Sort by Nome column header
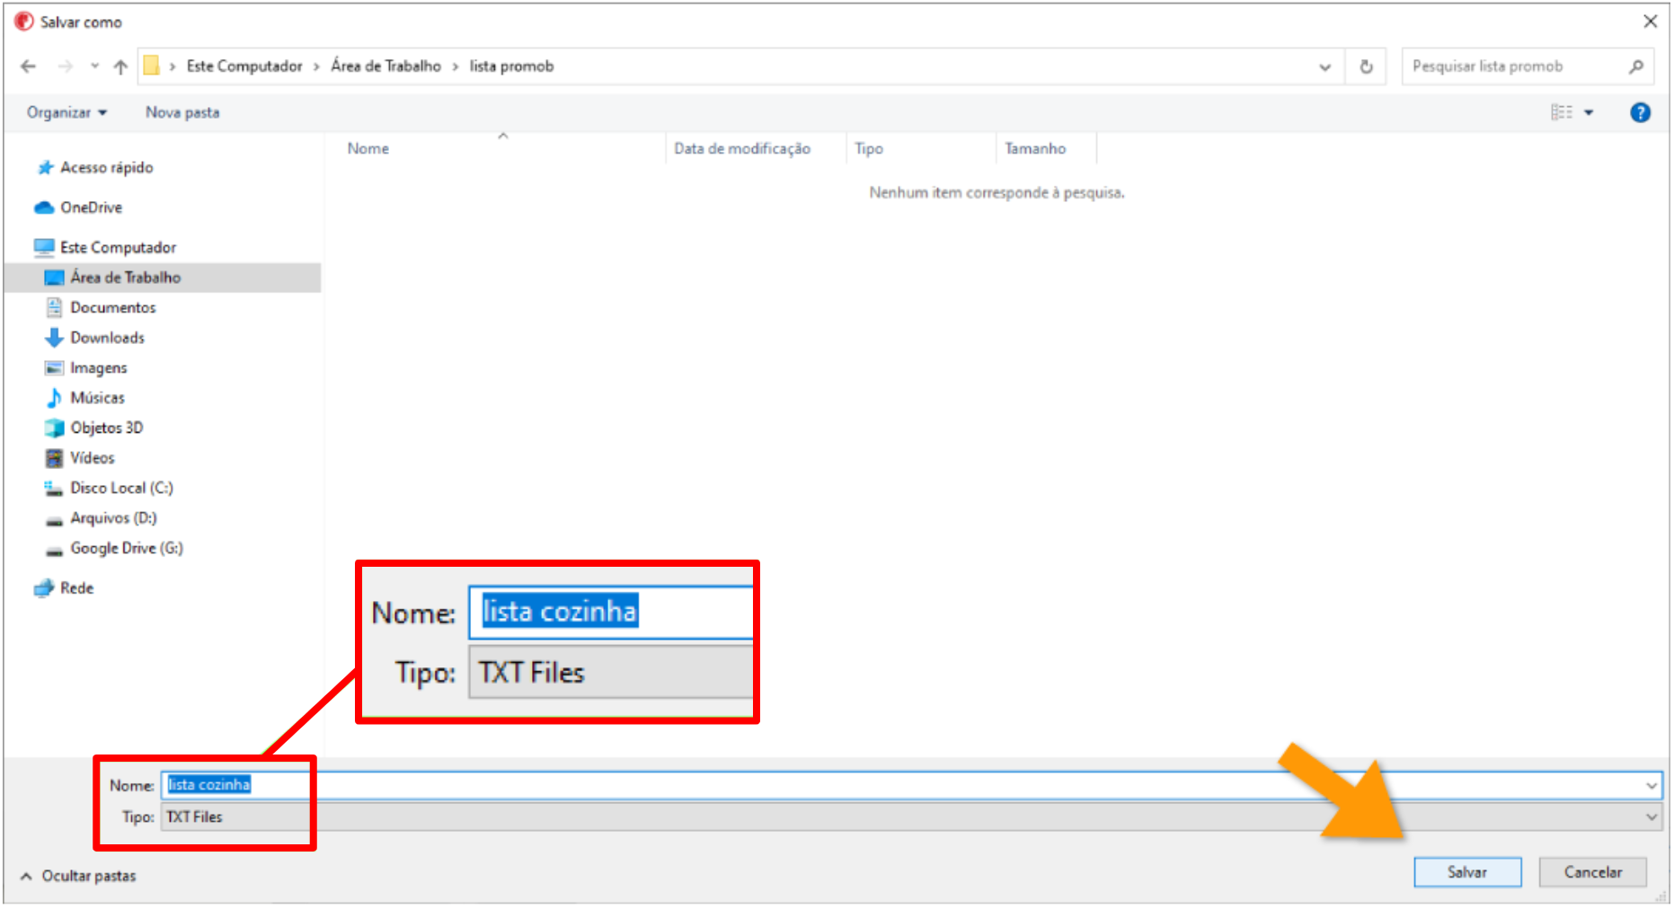 tap(368, 148)
